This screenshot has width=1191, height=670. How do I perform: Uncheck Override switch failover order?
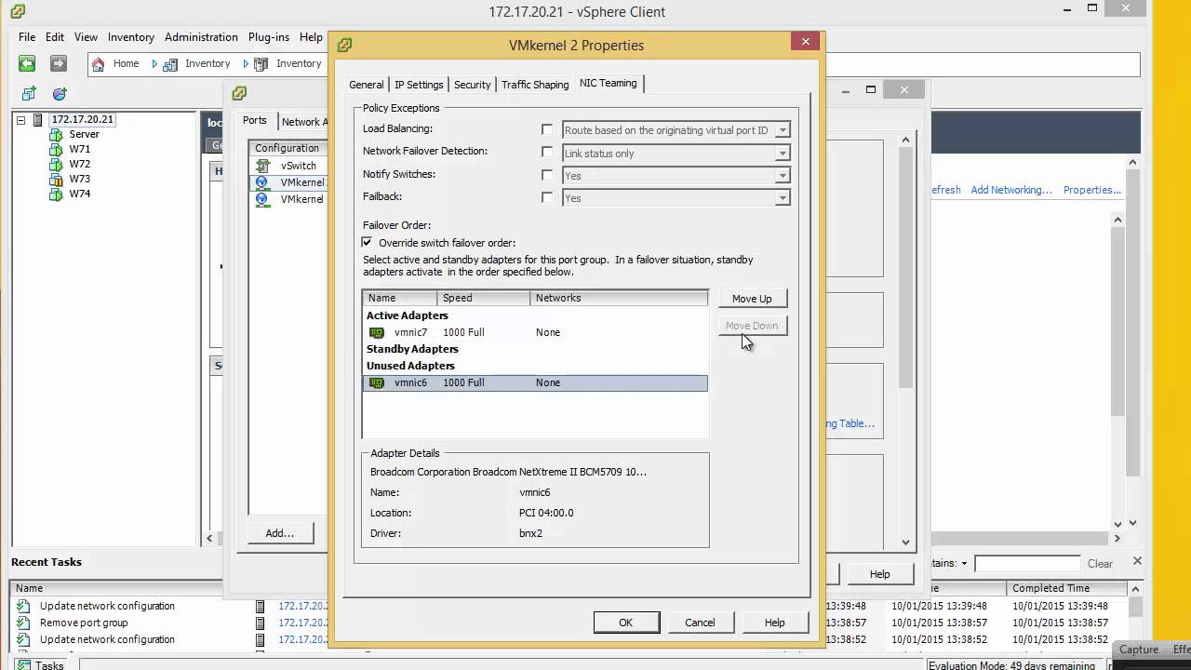(x=367, y=242)
